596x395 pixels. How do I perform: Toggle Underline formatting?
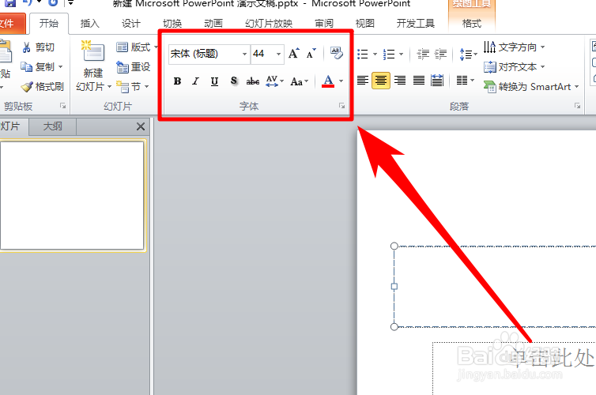(x=214, y=81)
